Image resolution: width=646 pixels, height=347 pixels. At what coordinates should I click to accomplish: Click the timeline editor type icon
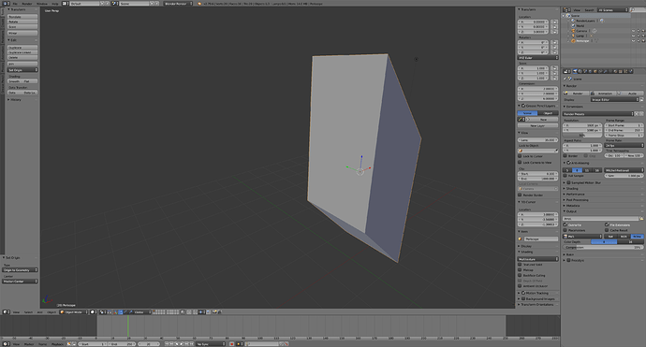(x=7, y=343)
